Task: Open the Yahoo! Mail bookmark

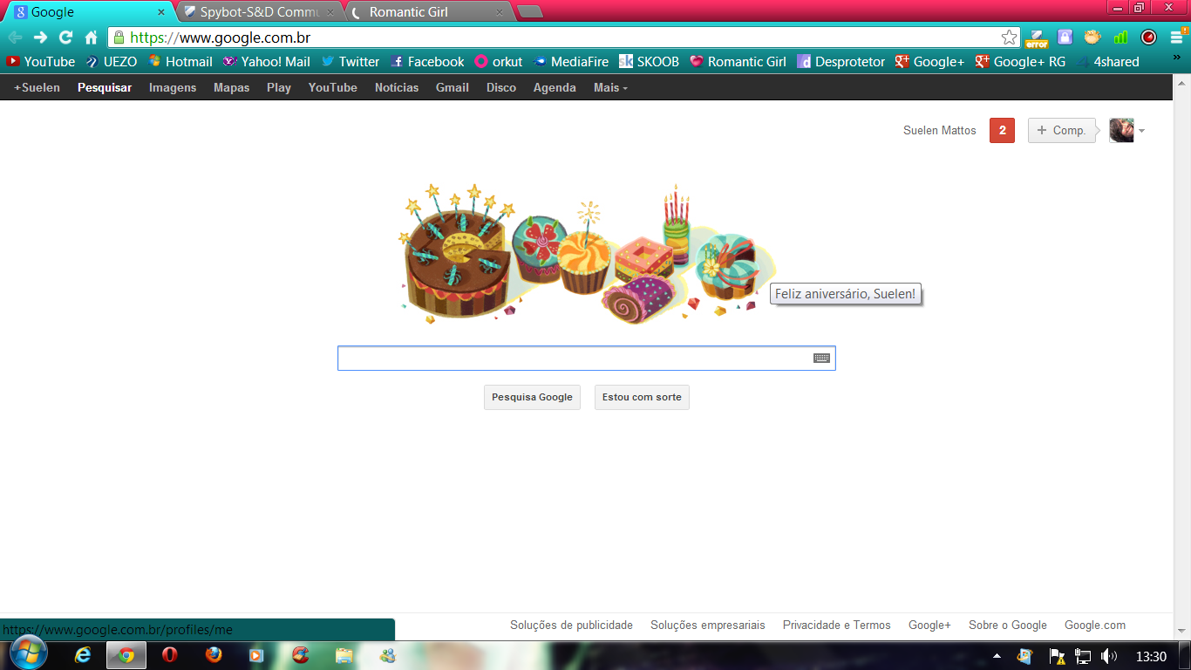Action: point(267,62)
